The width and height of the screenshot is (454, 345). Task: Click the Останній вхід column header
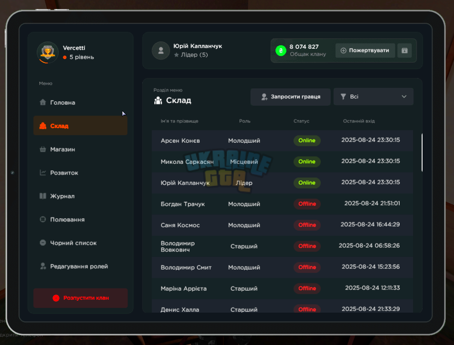coord(359,121)
